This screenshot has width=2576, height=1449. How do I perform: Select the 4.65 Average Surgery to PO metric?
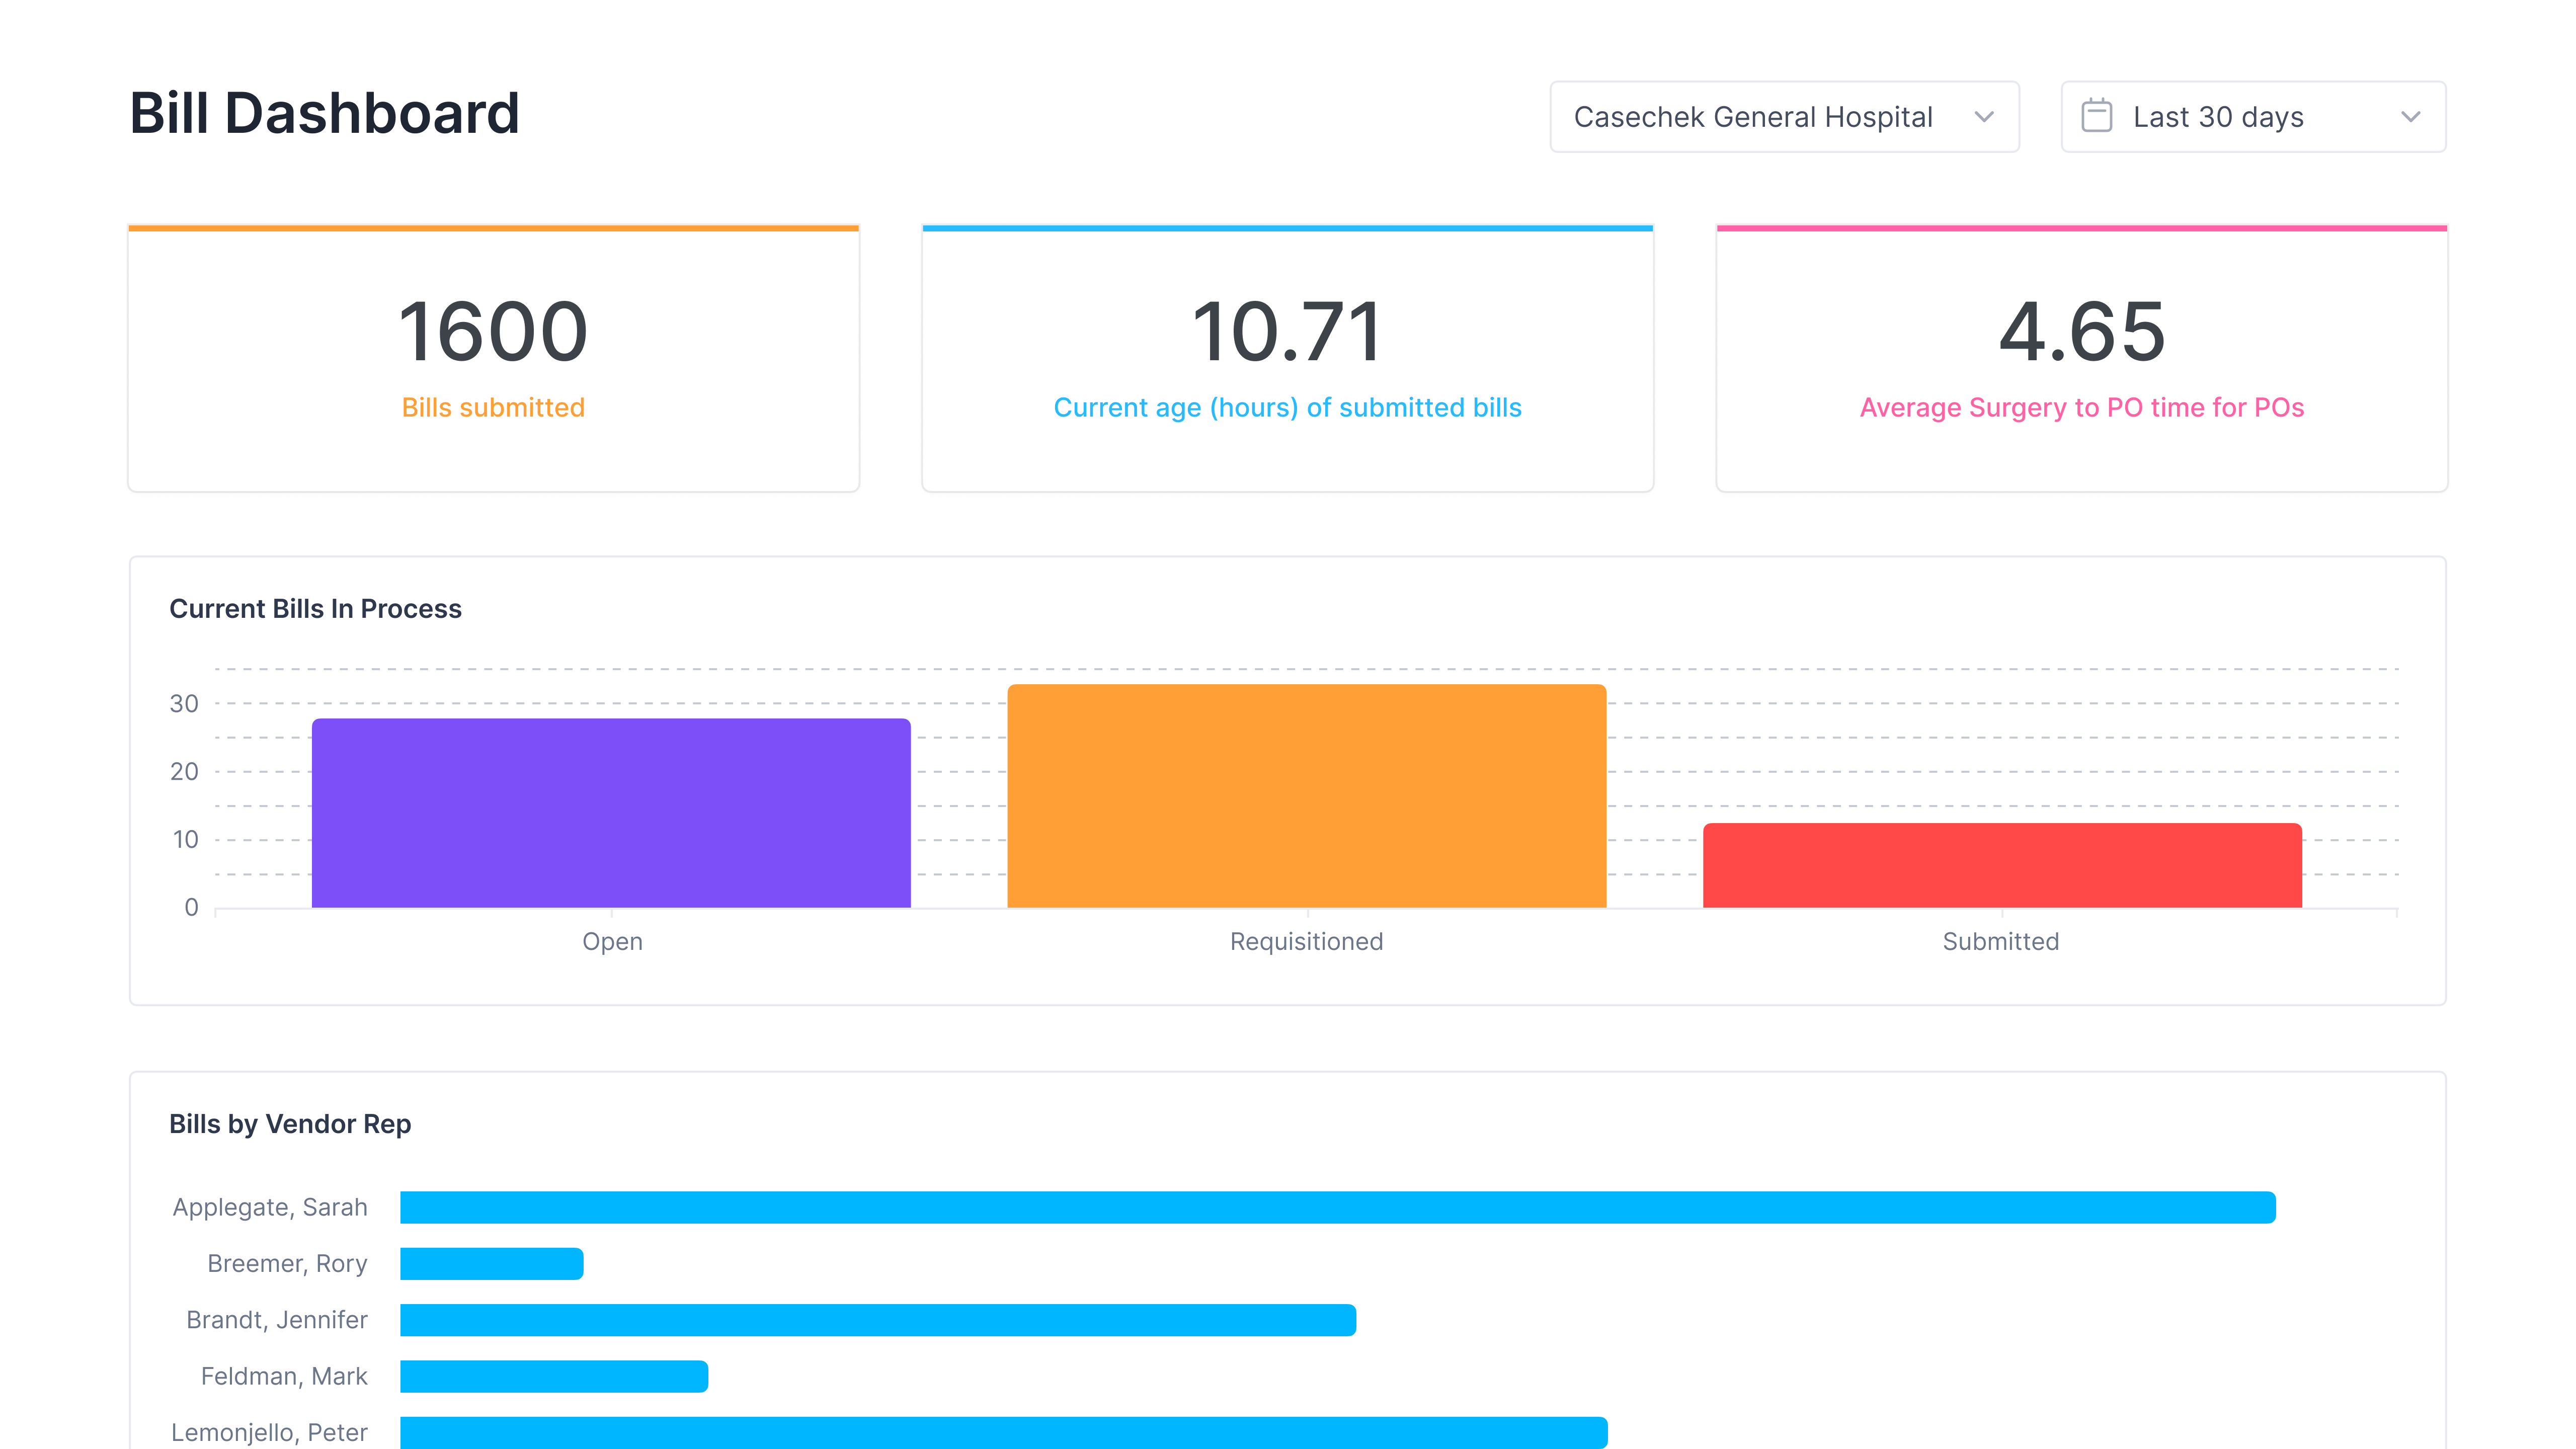(x=2082, y=333)
